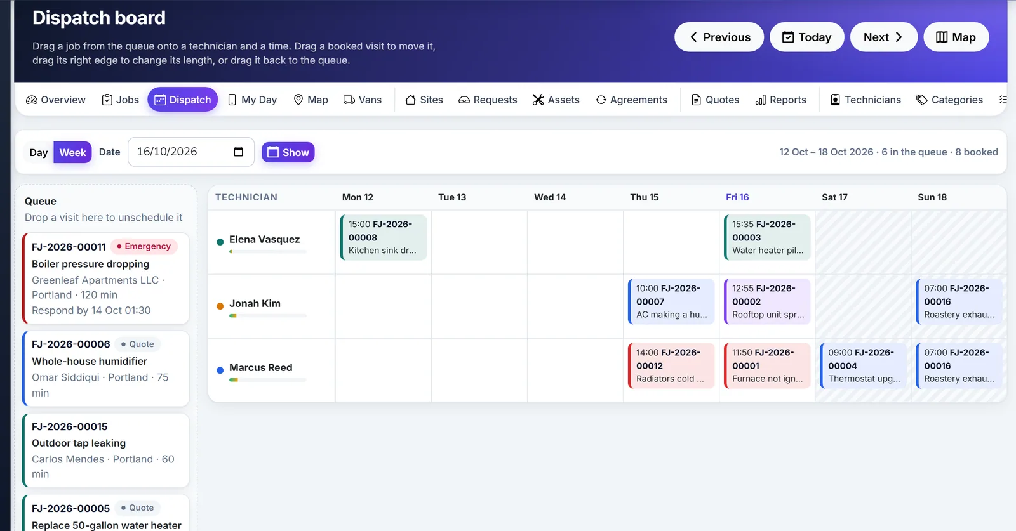The width and height of the screenshot is (1016, 531).
Task: Open the Vans tab
Action: click(363, 100)
